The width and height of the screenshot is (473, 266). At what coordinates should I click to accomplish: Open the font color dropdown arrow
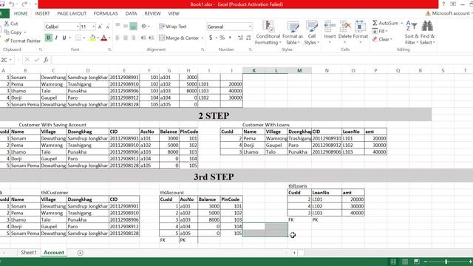(109, 38)
